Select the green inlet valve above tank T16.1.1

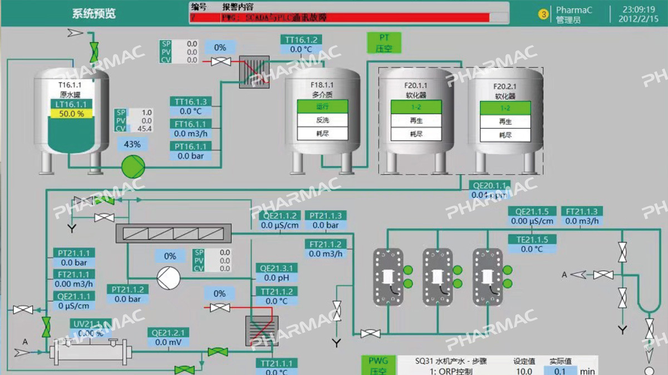coord(94,51)
